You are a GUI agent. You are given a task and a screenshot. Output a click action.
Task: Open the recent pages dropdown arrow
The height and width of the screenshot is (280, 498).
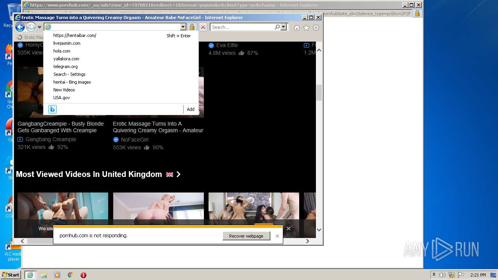[39, 27]
